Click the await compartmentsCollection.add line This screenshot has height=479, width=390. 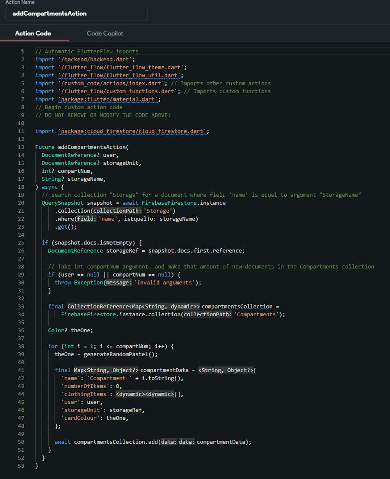point(152,442)
